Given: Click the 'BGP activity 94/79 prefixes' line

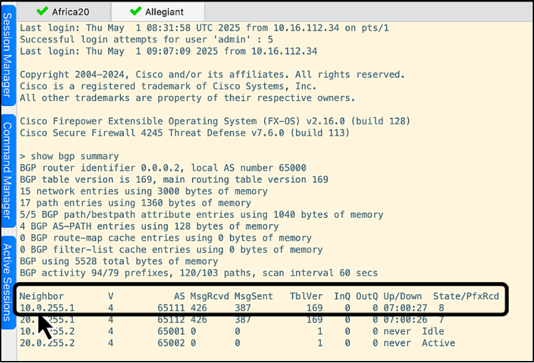Looking at the screenshot, I should [x=199, y=273].
